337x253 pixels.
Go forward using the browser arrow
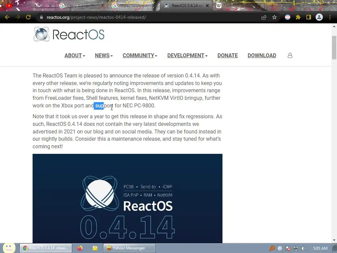pyautogui.click(x=18, y=17)
